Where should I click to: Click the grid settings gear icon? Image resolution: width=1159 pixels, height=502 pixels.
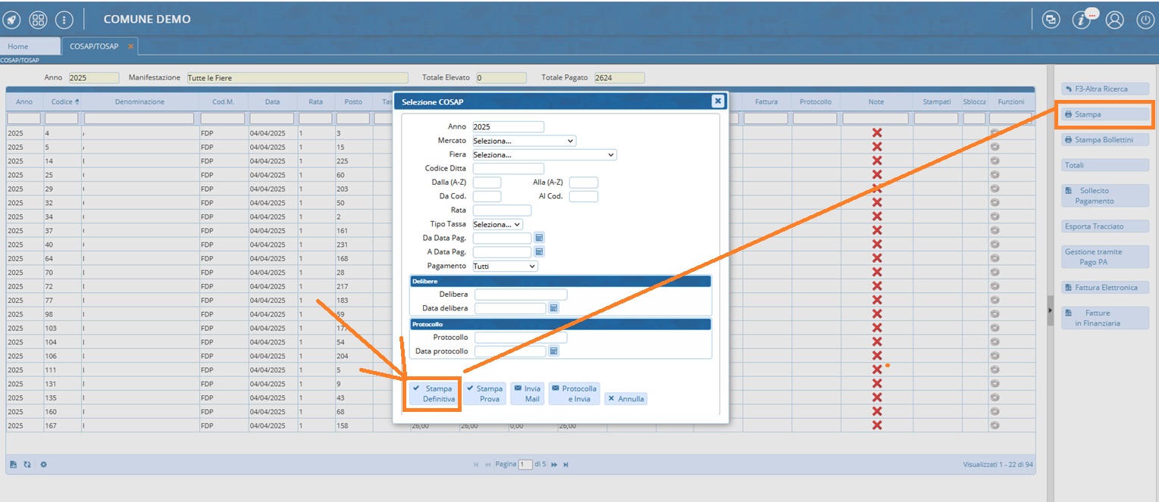click(x=44, y=464)
